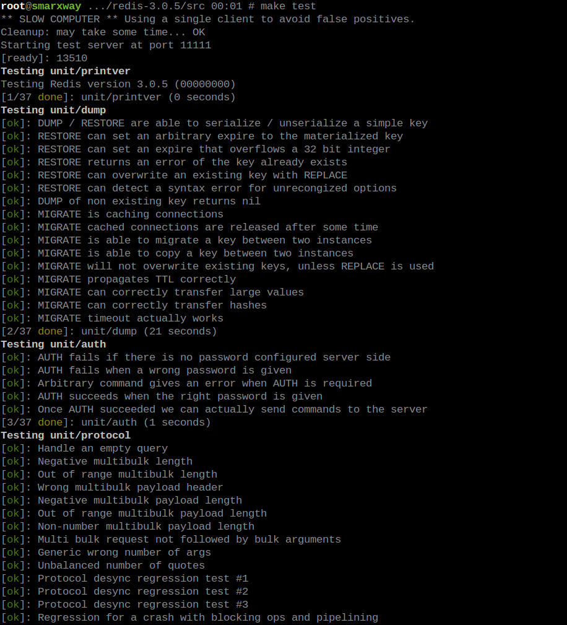Image resolution: width=567 pixels, height=625 pixels.
Task: Select "Regression for a crash with blocking ops" line
Action: tap(189, 618)
